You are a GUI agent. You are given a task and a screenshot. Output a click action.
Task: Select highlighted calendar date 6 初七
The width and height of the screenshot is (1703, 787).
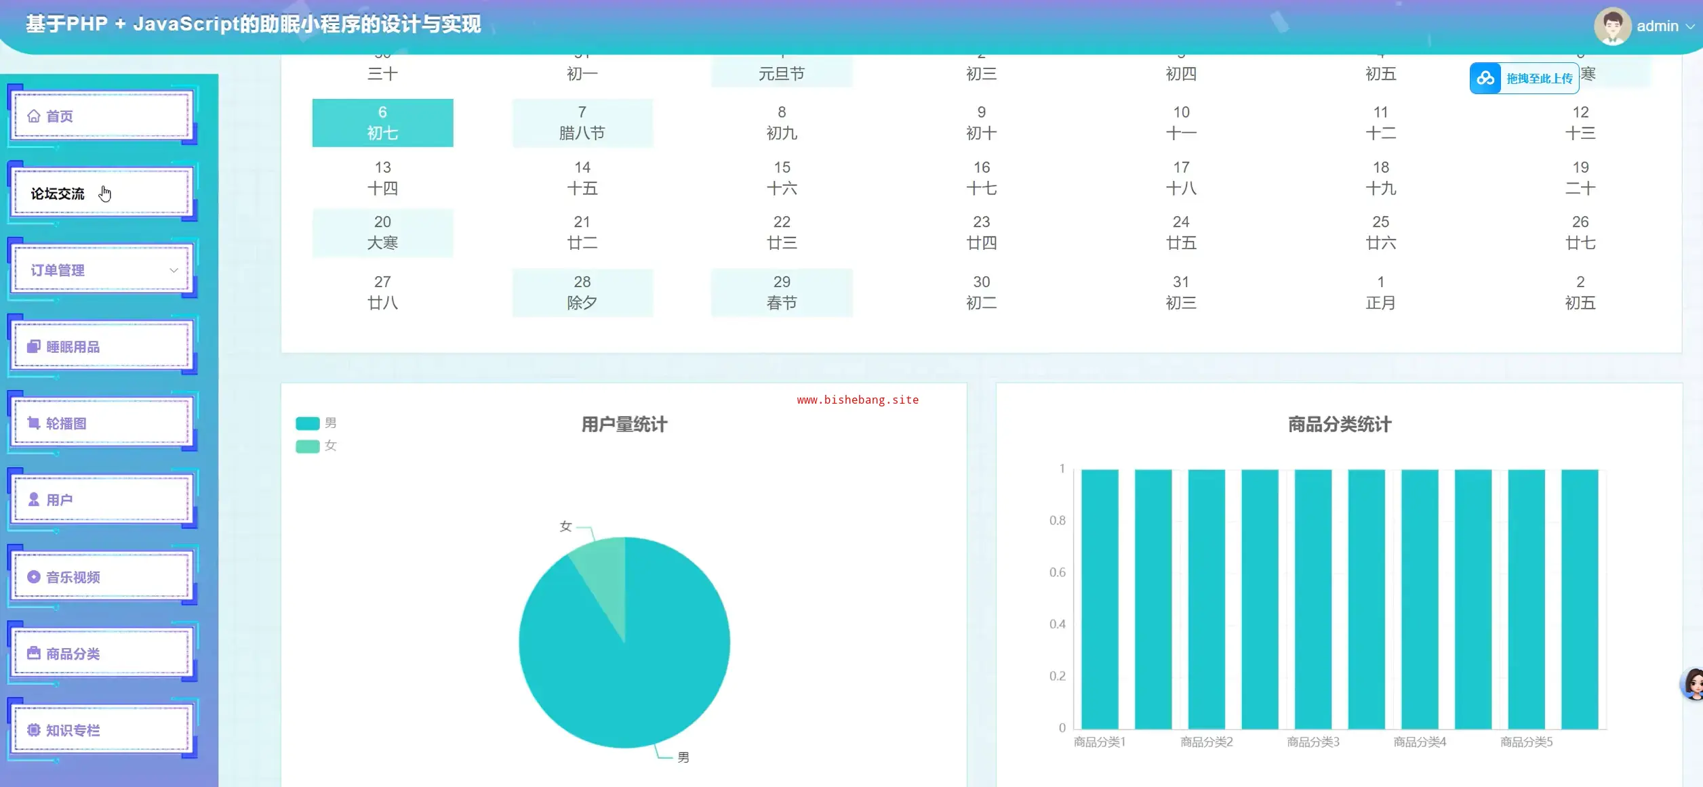[x=382, y=123]
